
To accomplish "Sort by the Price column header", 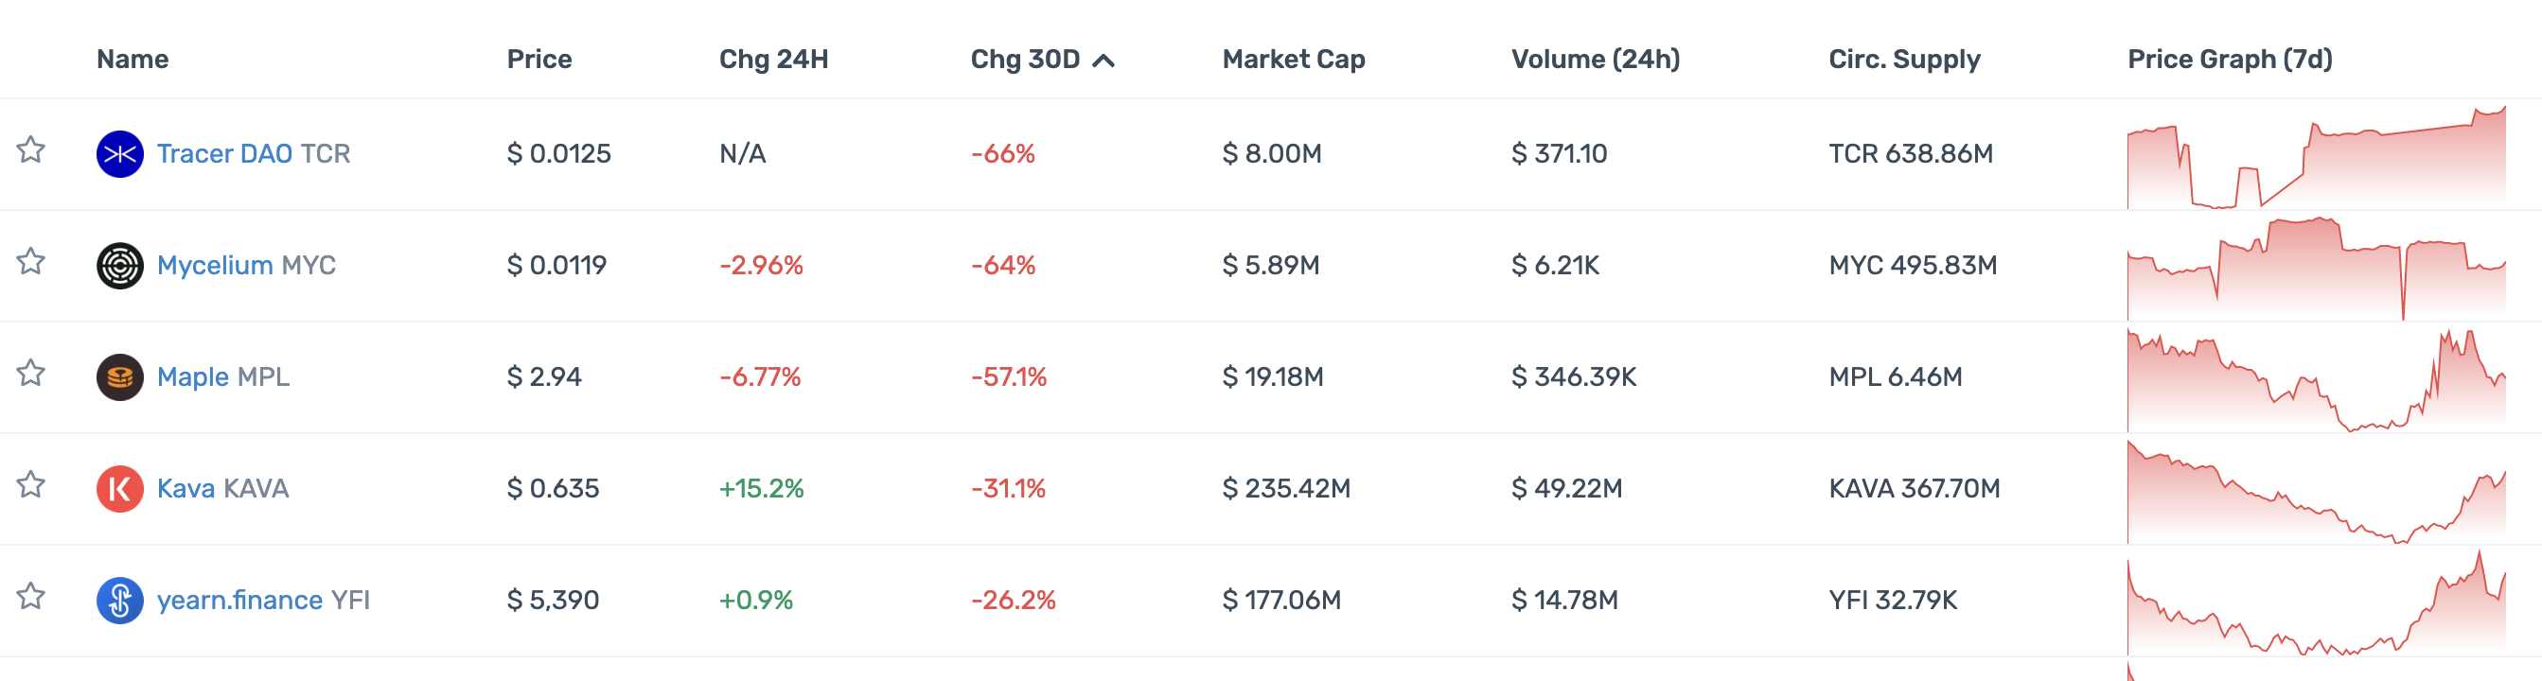I will pos(538,60).
